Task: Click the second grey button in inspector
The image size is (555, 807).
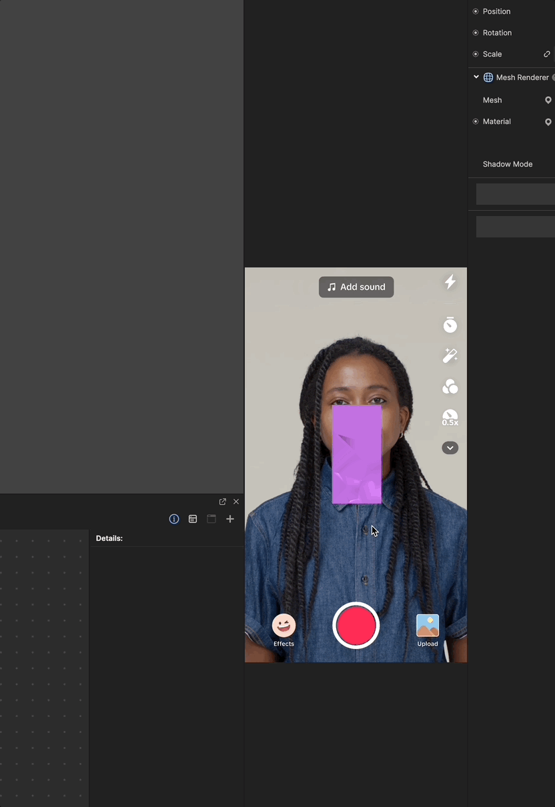Action: (516, 227)
